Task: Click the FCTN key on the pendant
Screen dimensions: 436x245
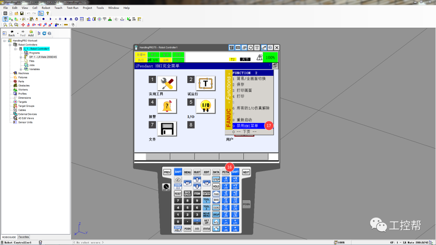Action: (x=226, y=172)
